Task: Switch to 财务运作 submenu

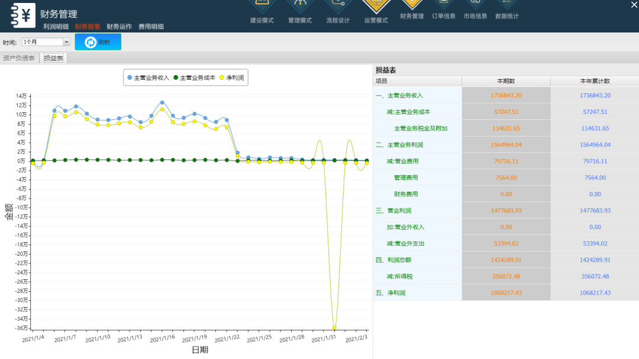Action: [x=120, y=27]
